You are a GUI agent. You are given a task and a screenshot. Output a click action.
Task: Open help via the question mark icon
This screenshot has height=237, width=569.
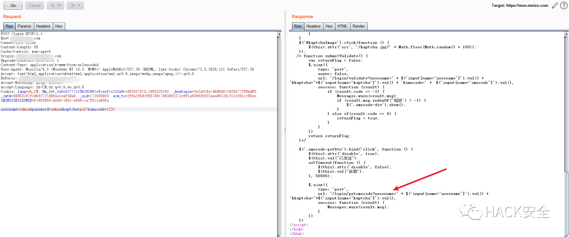pyautogui.click(x=564, y=5)
